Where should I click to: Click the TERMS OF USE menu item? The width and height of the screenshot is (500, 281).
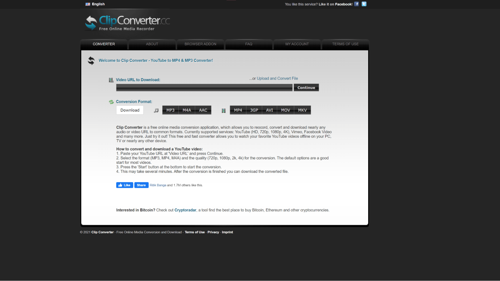point(345,44)
